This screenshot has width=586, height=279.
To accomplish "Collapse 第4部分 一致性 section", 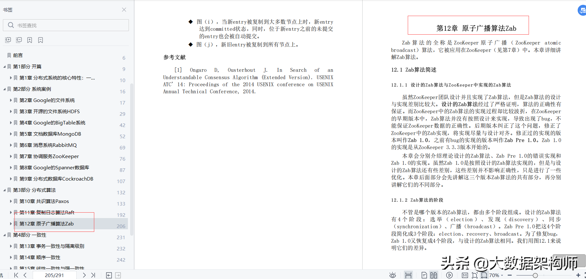I will pyautogui.click(x=4, y=235).
